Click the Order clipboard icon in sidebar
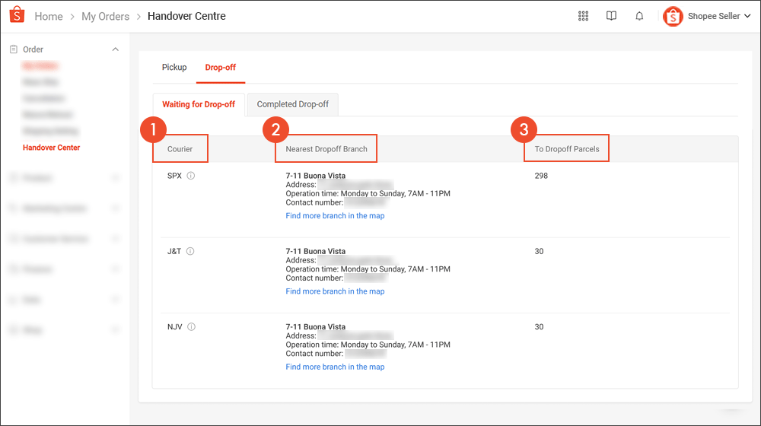This screenshot has width=761, height=426. [14, 49]
